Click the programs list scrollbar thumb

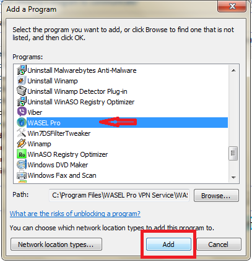point(233,153)
